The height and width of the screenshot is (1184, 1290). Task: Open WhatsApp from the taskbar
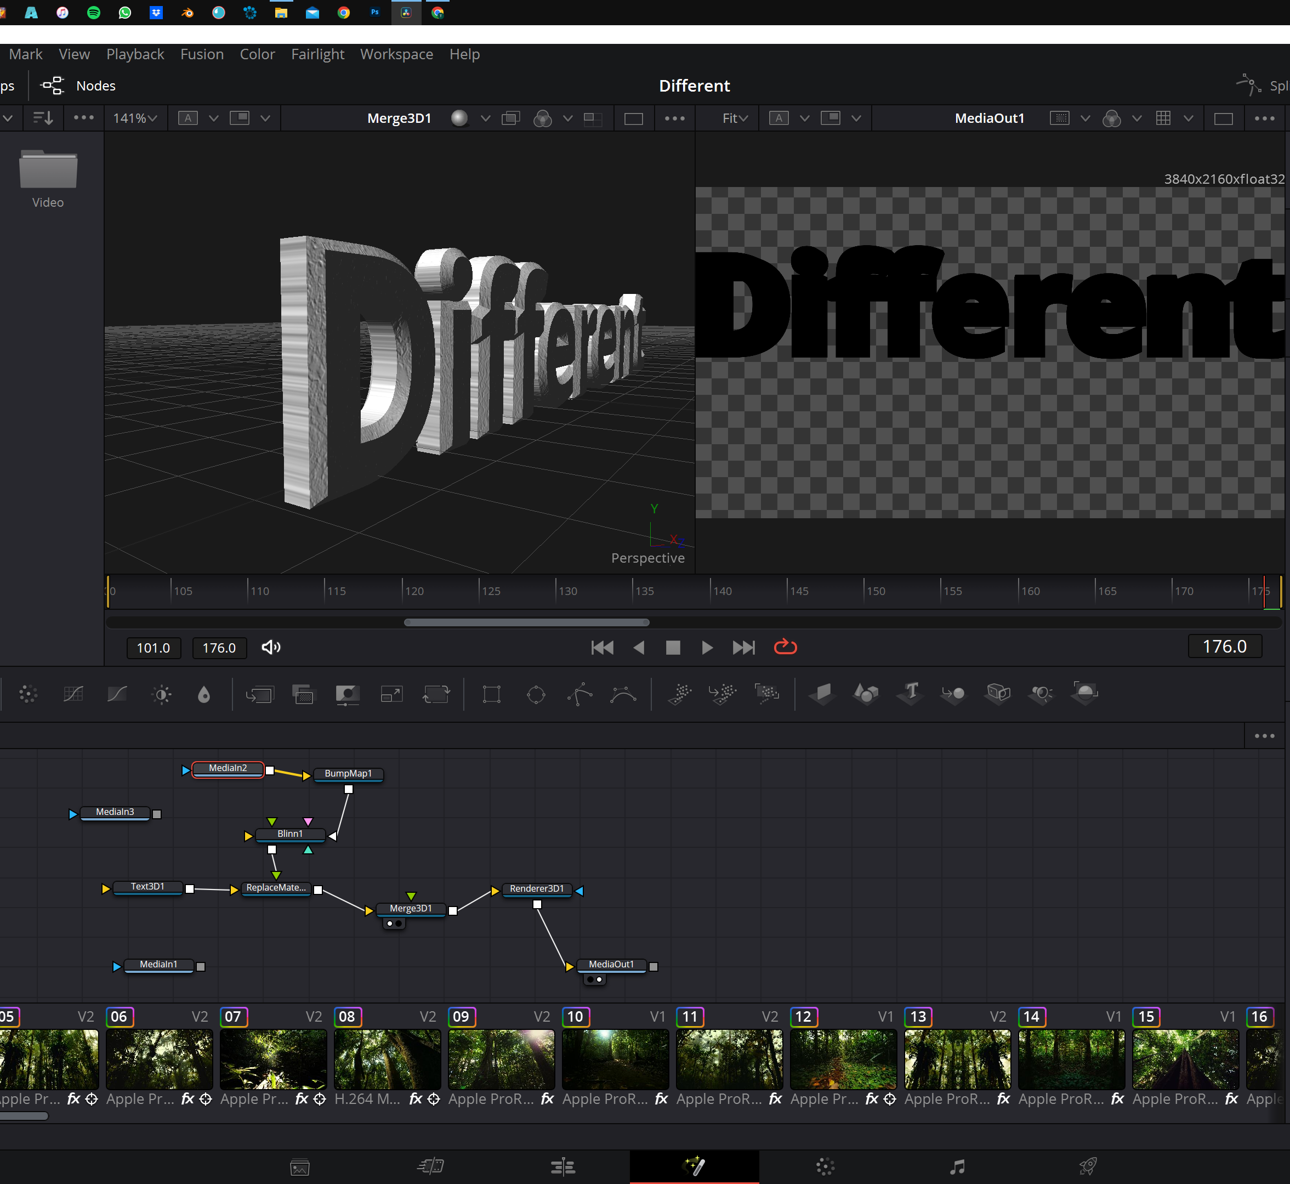click(125, 12)
